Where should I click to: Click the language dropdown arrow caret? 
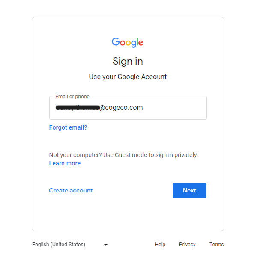pos(106,245)
